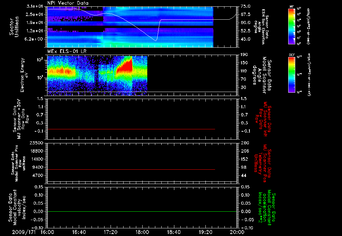The height and width of the screenshot is (236, 342).
Task: Click the 16:40 time axis label
Action: click(x=79, y=232)
